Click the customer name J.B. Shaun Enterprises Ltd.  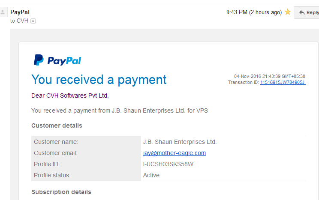[x=180, y=142]
